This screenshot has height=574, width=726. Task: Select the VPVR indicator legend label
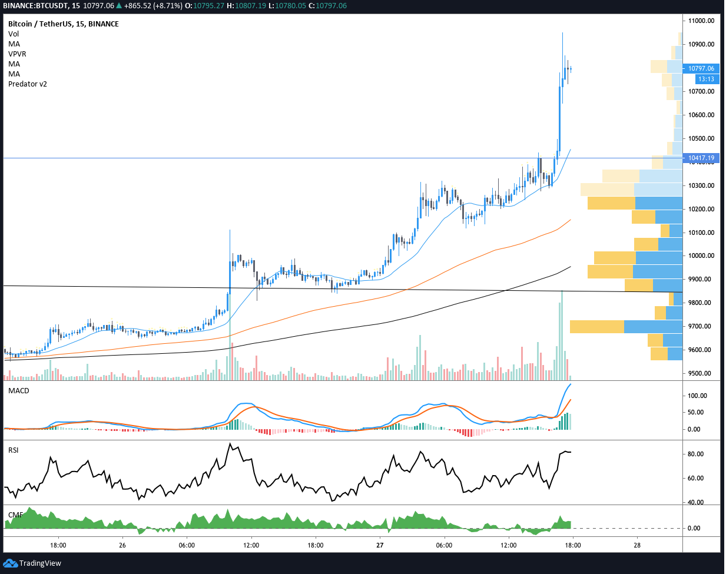(17, 54)
